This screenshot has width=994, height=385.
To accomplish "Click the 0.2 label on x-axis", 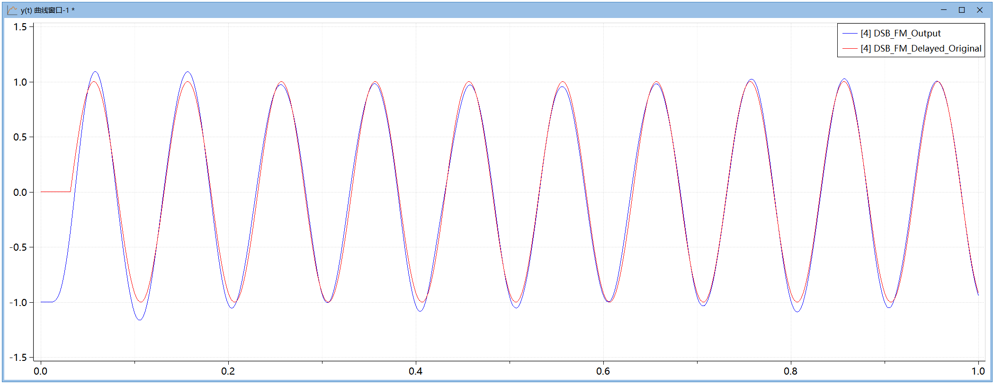I will tap(228, 371).
